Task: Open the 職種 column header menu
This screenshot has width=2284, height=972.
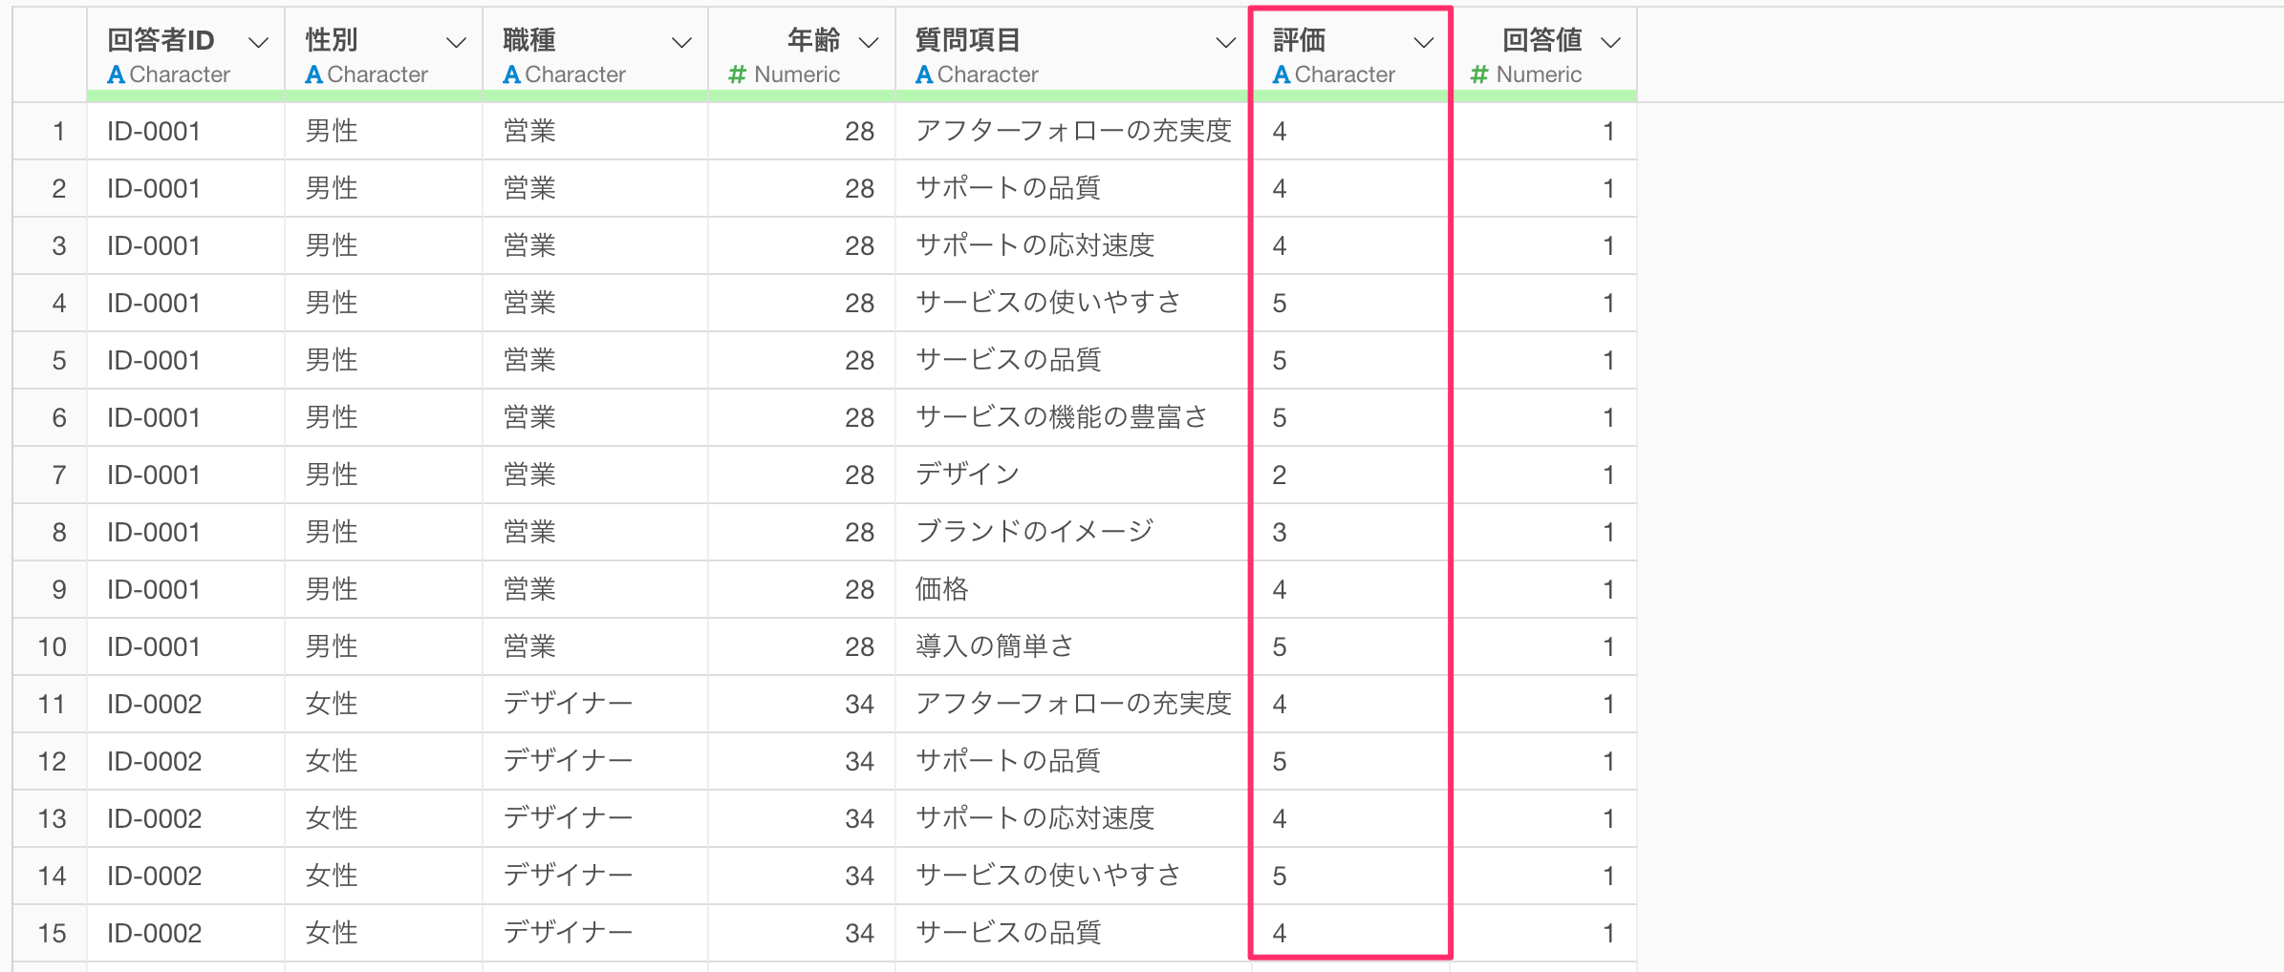Action: pos(681,43)
